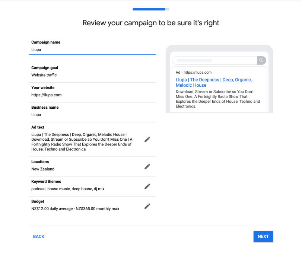Click the Campaign name field containing Llupa
The image size is (302, 268).
(92, 50)
